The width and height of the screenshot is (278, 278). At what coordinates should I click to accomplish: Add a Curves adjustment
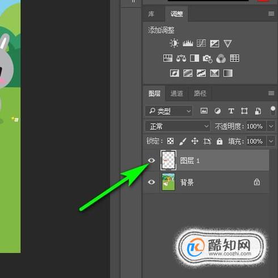(201, 43)
